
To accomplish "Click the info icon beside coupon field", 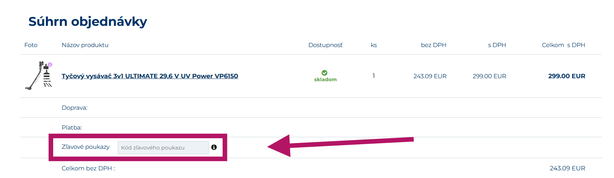I will point(214,147).
